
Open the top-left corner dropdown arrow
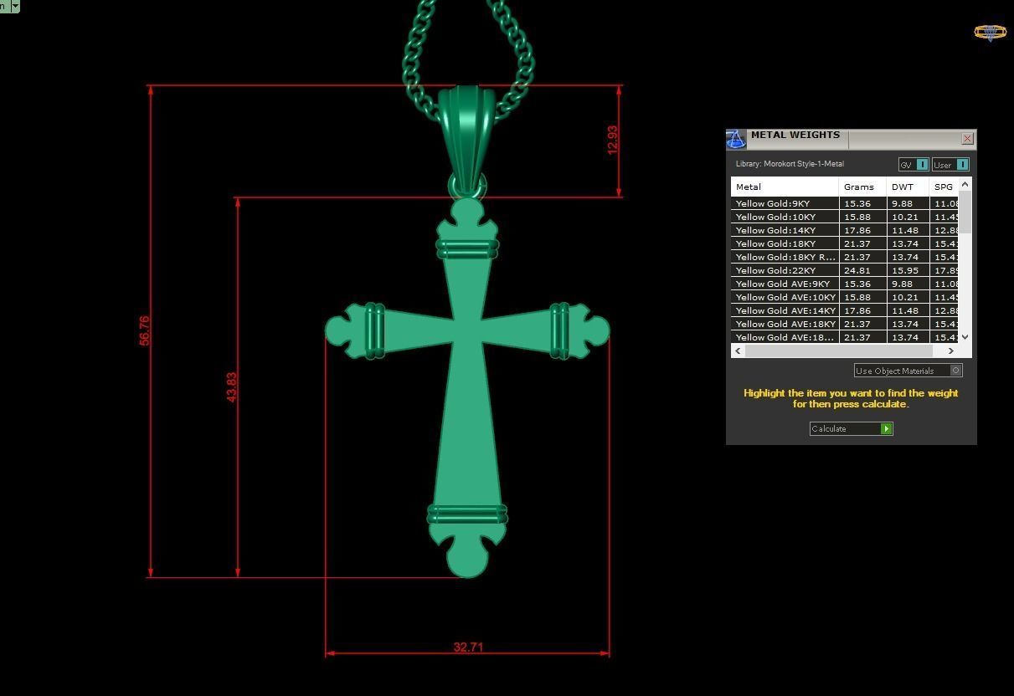tap(15, 6)
